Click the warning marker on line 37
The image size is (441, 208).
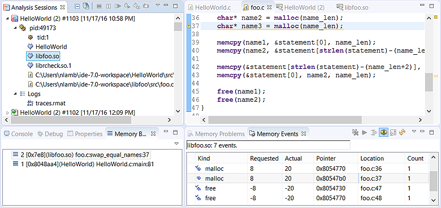[189, 27]
